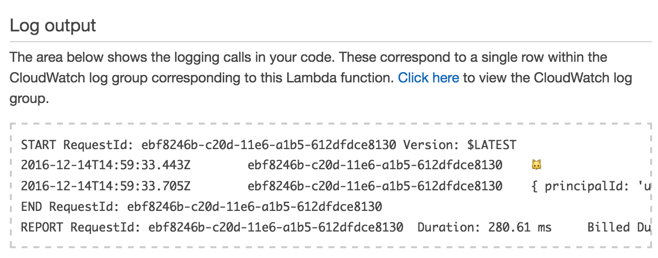Click the cat emoji in the log
This screenshot has height=258, width=658.
pyautogui.click(x=536, y=165)
